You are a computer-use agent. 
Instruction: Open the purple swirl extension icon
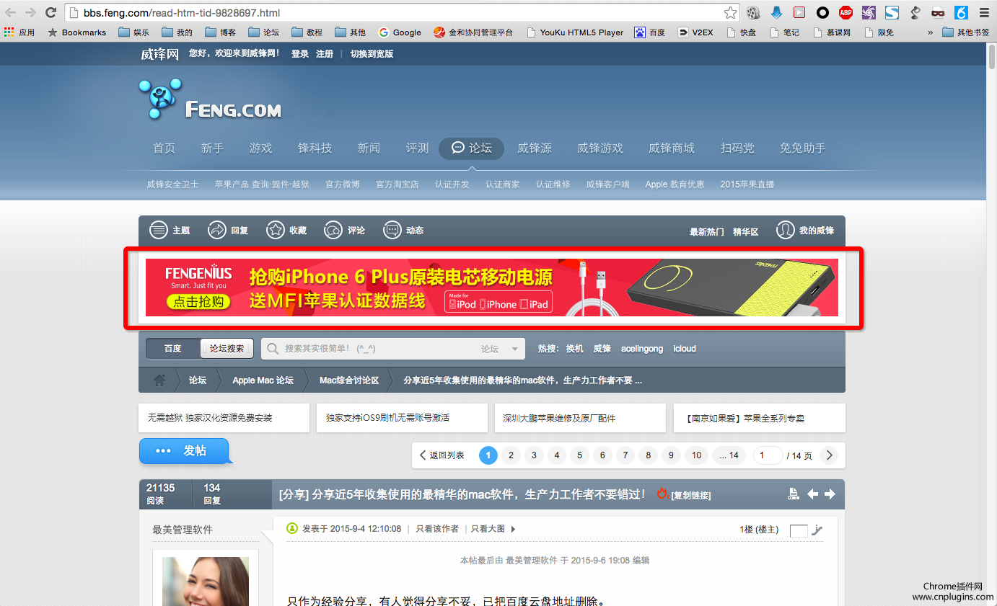(869, 12)
